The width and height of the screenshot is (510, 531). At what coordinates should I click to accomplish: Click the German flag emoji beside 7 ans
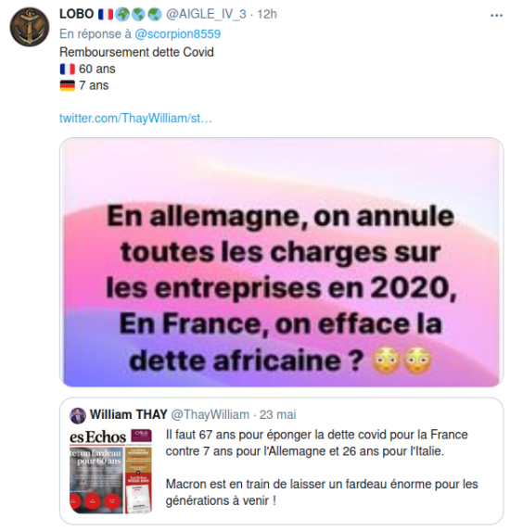[68, 85]
